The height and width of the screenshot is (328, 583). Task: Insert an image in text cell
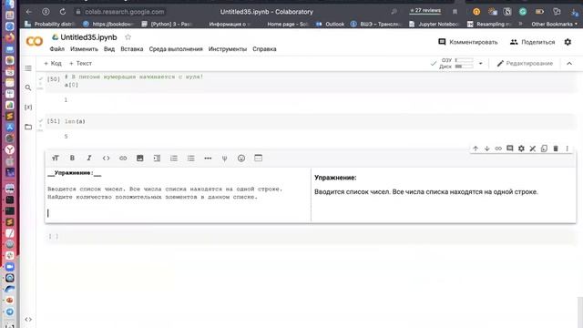139,158
